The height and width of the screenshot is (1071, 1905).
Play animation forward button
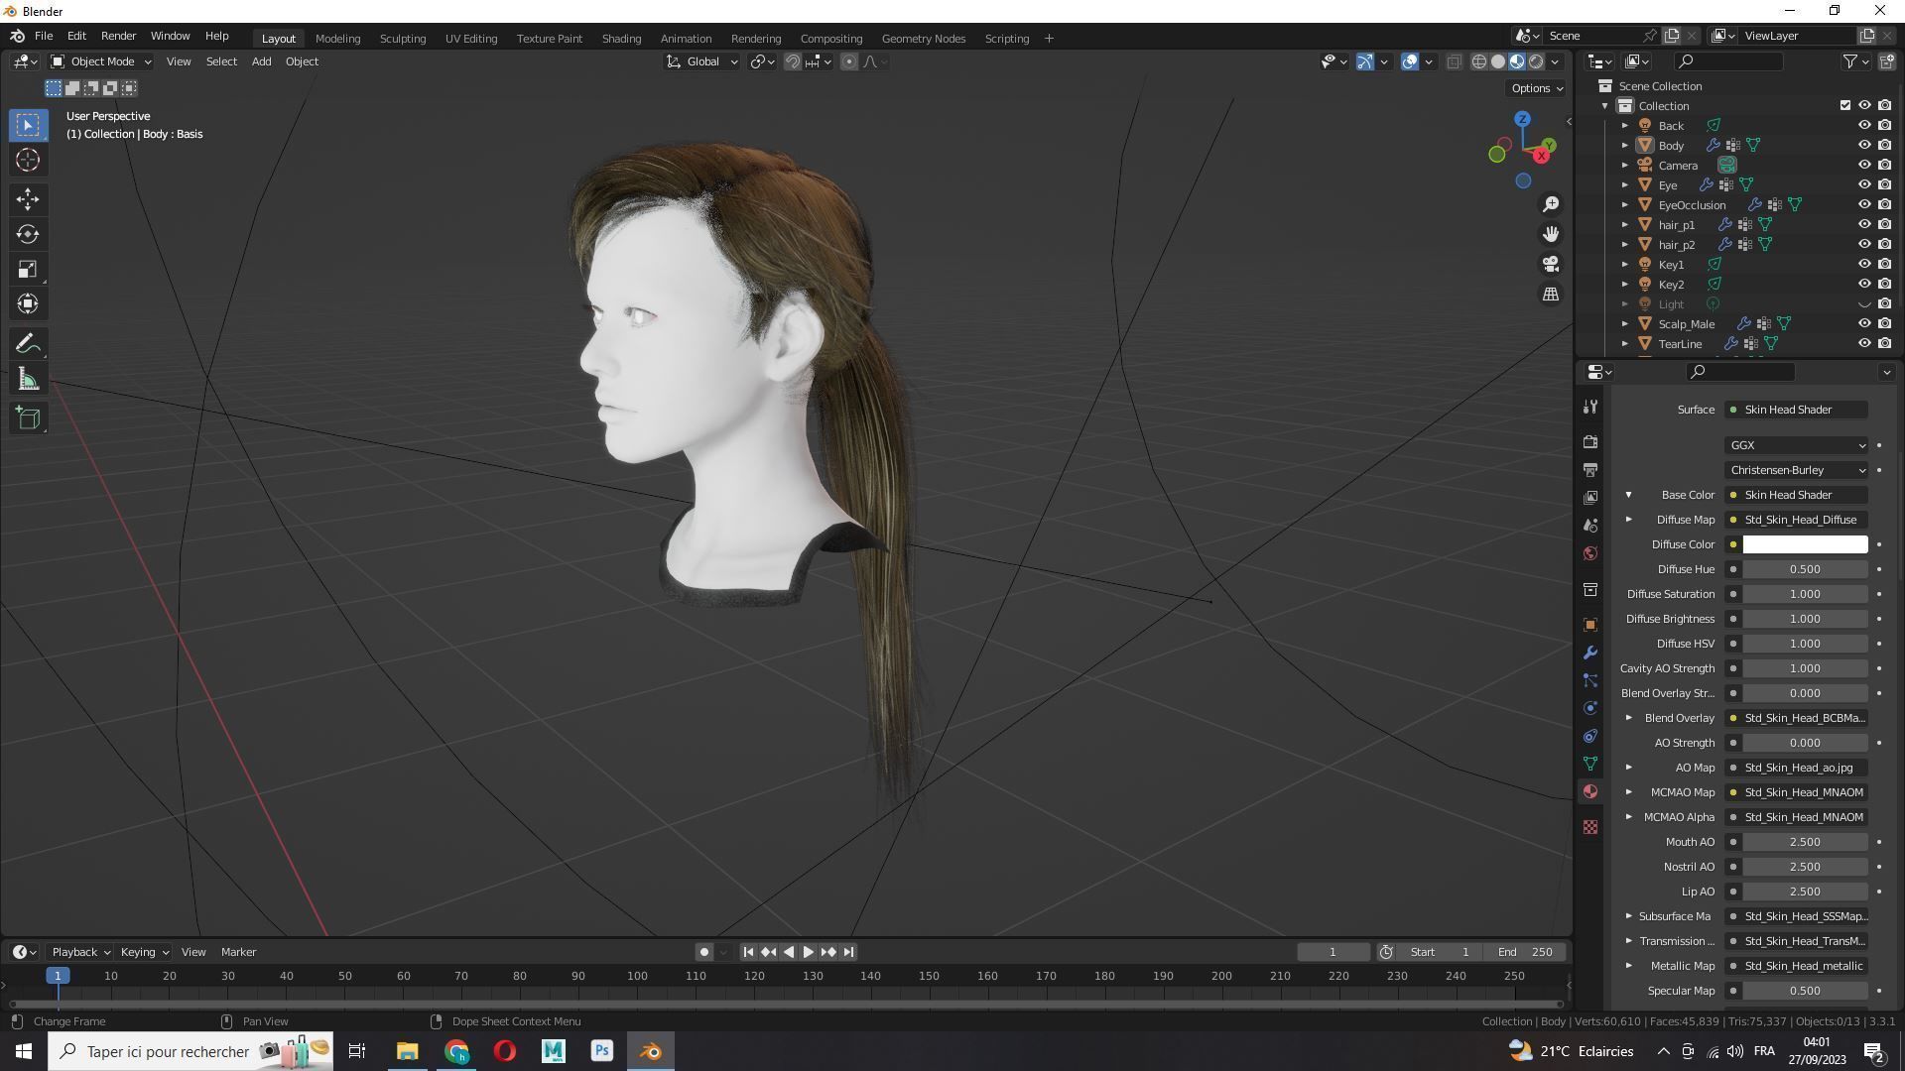[809, 952]
